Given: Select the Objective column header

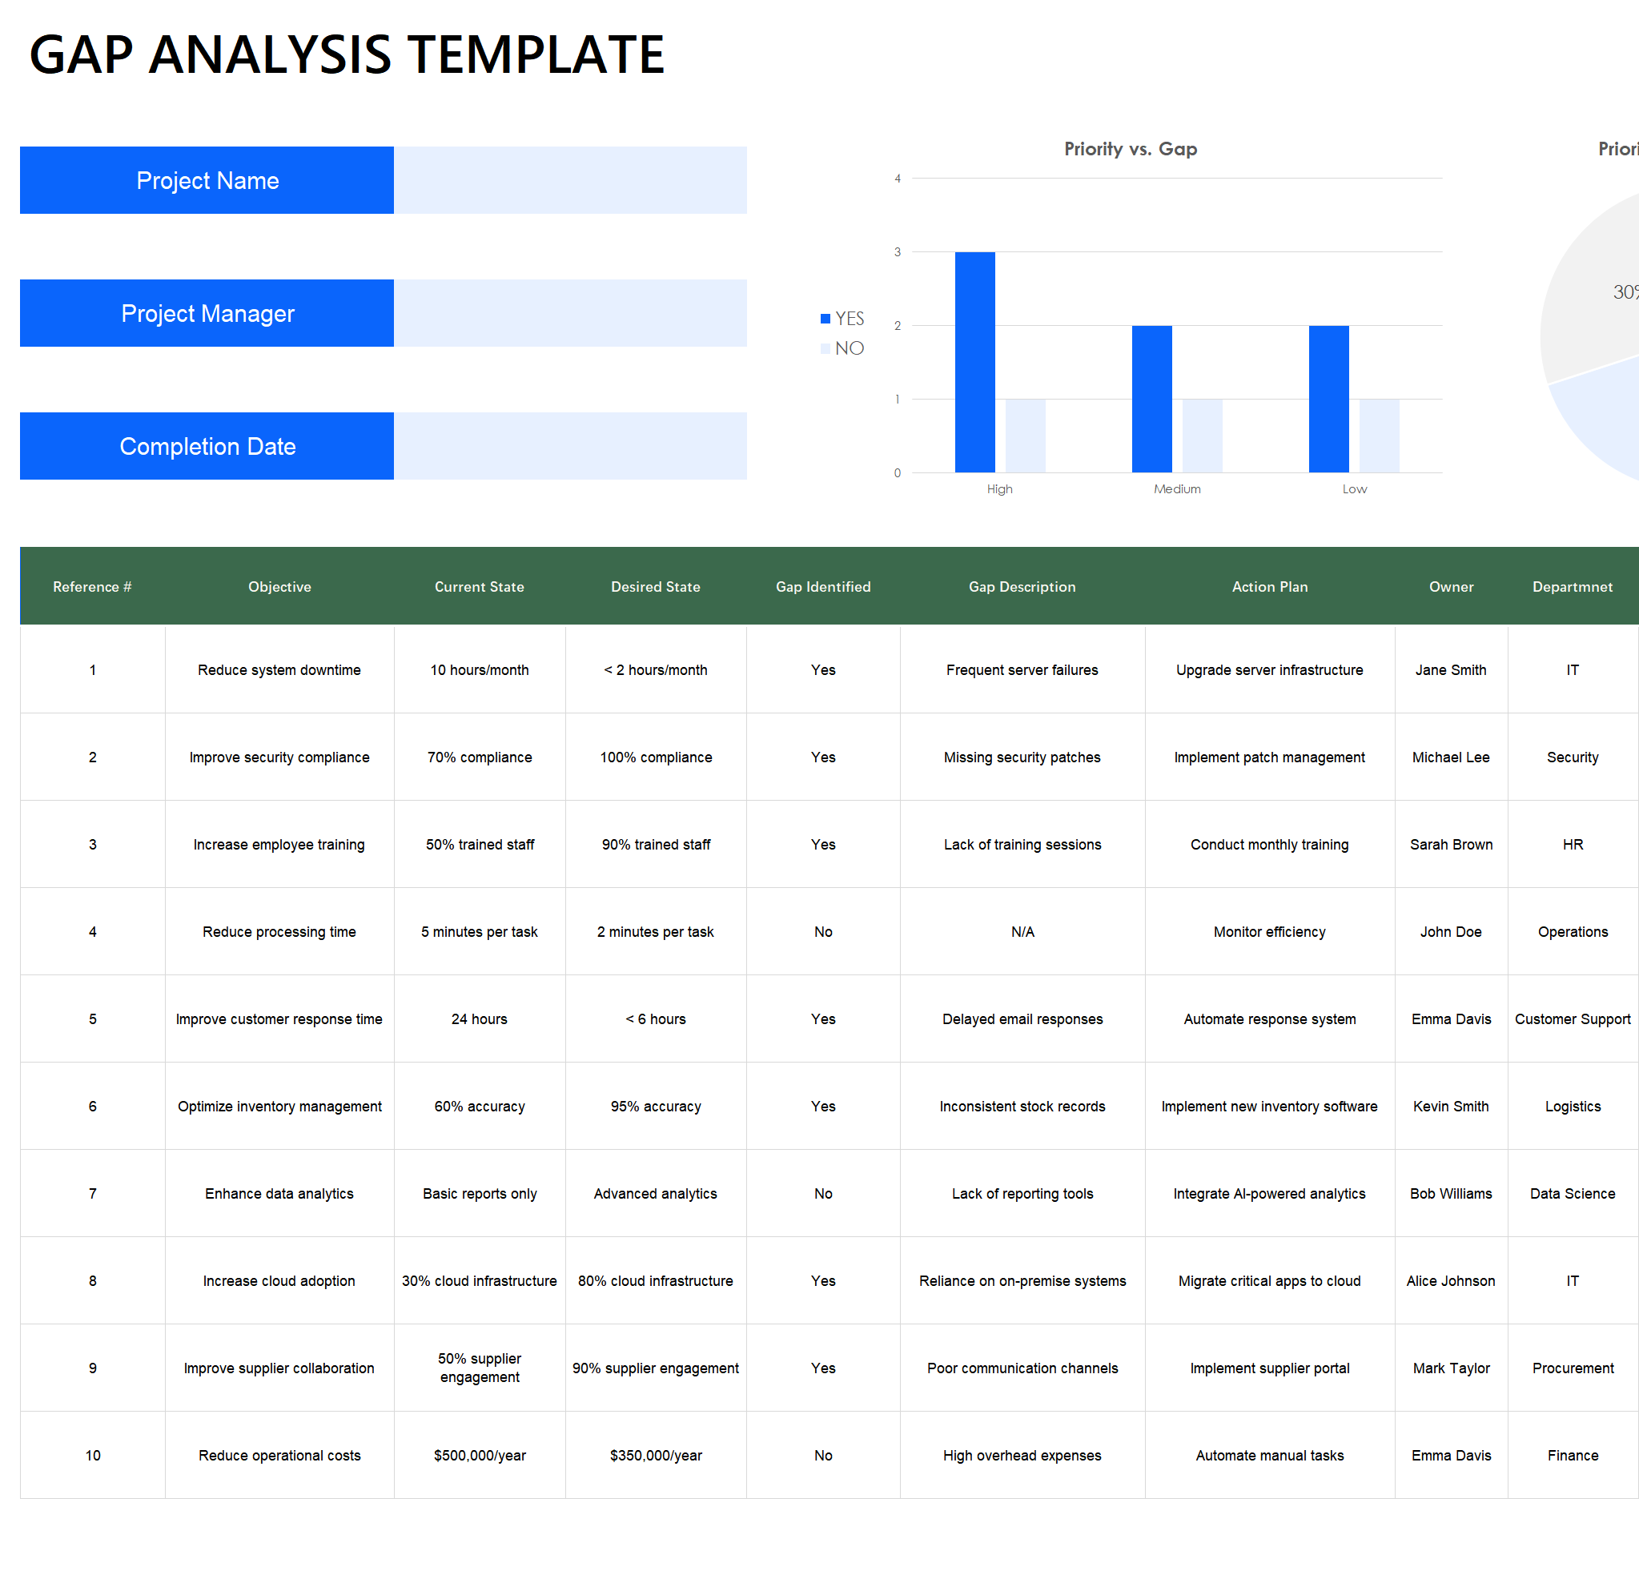Looking at the screenshot, I should tap(279, 586).
